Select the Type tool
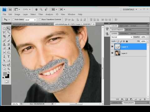 [x=9, y=57]
